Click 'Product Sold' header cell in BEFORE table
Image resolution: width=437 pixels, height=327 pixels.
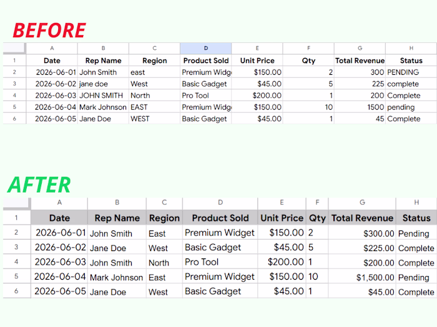tap(205, 60)
